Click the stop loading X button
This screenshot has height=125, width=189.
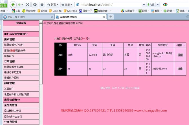(x=28, y=5)
